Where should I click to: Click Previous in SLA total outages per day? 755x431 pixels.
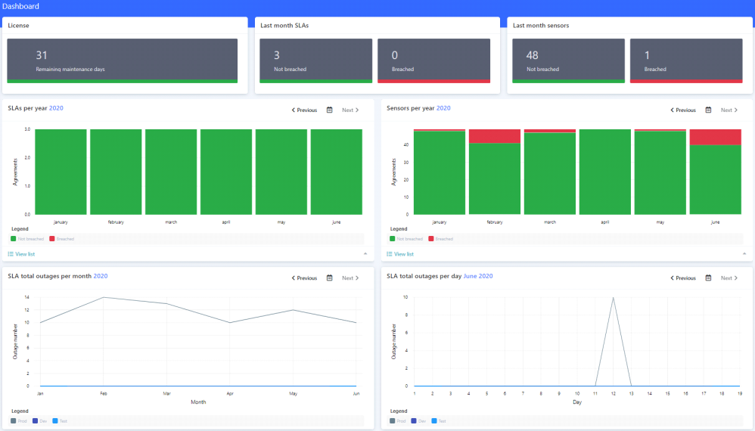[x=683, y=278]
